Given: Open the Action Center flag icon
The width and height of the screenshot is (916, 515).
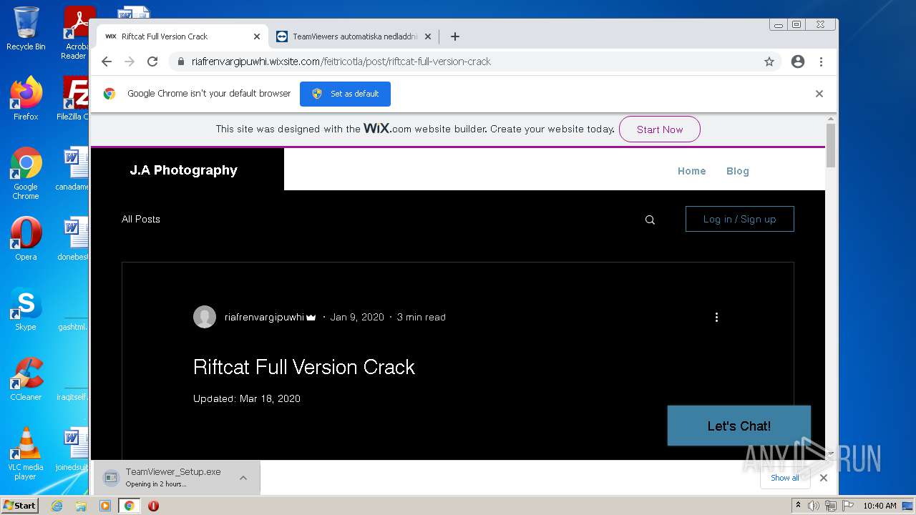Looking at the screenshot, I should click(848, 506).
